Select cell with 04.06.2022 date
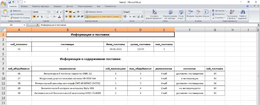This screenshot has width=260, height=105. pos(115,49)
